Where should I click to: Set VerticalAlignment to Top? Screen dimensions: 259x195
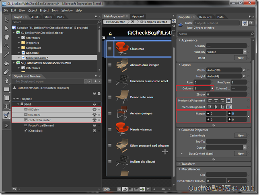tap(210, 107)
